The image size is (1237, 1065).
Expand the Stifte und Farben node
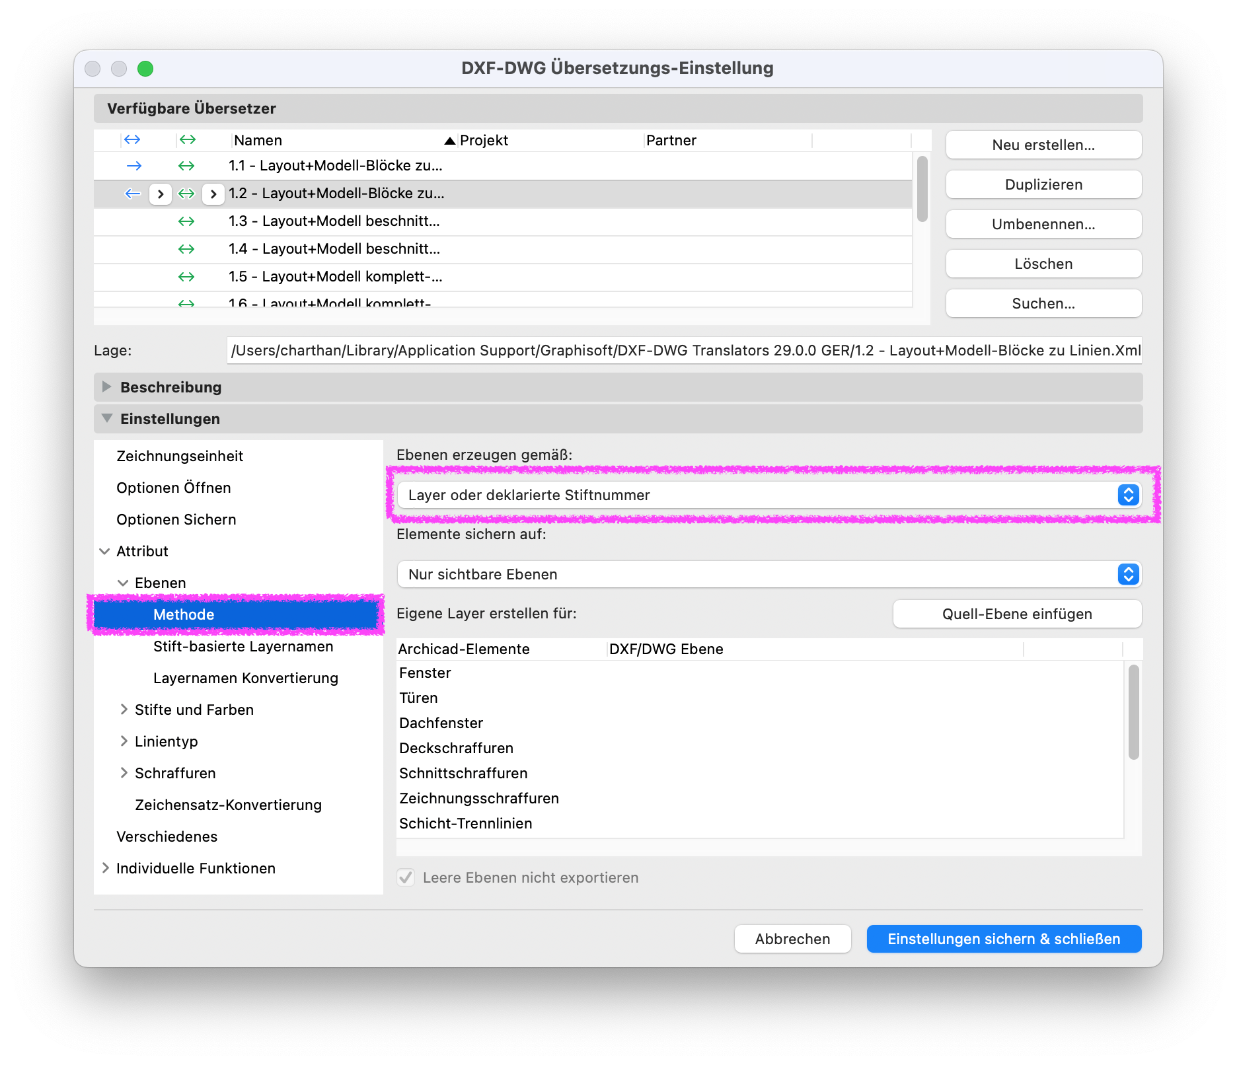pos(124,710)
